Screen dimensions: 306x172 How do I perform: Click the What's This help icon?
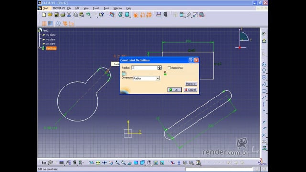point(101,15)
